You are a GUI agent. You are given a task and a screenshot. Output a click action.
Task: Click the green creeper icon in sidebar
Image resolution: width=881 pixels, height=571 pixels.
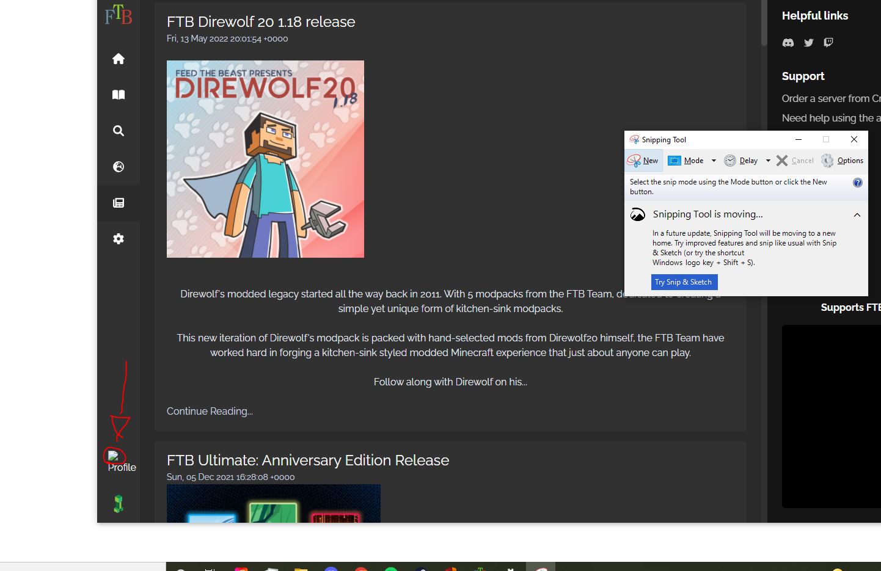tap(119, 503)
